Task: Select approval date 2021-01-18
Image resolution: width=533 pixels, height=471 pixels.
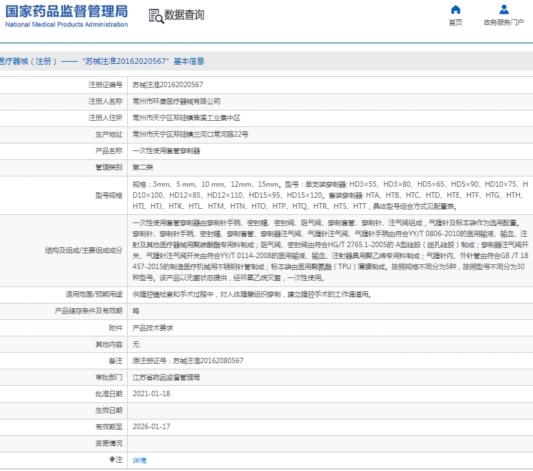Action: point(151,393)
